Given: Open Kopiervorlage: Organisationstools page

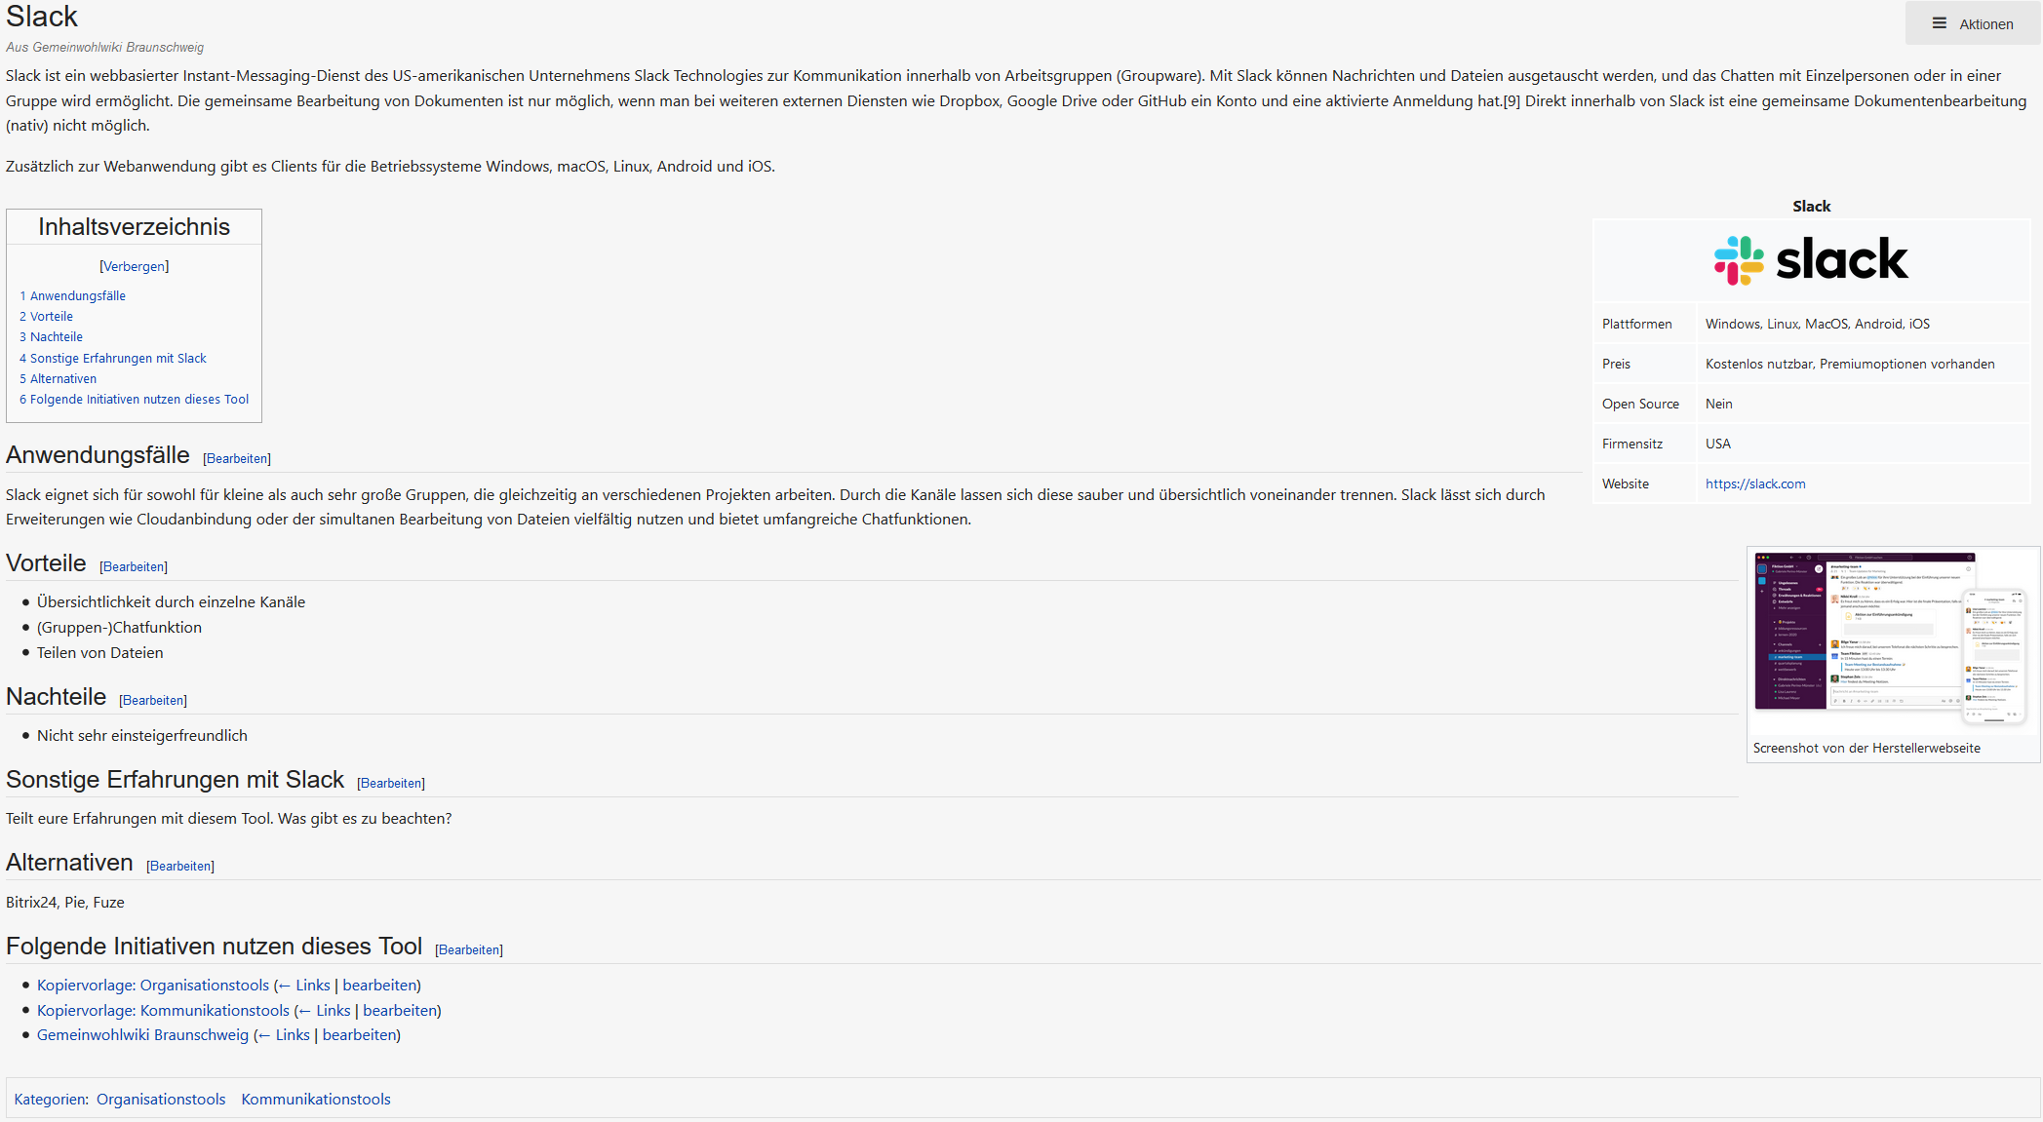Looking at the screenshot, I should point(153,985).
